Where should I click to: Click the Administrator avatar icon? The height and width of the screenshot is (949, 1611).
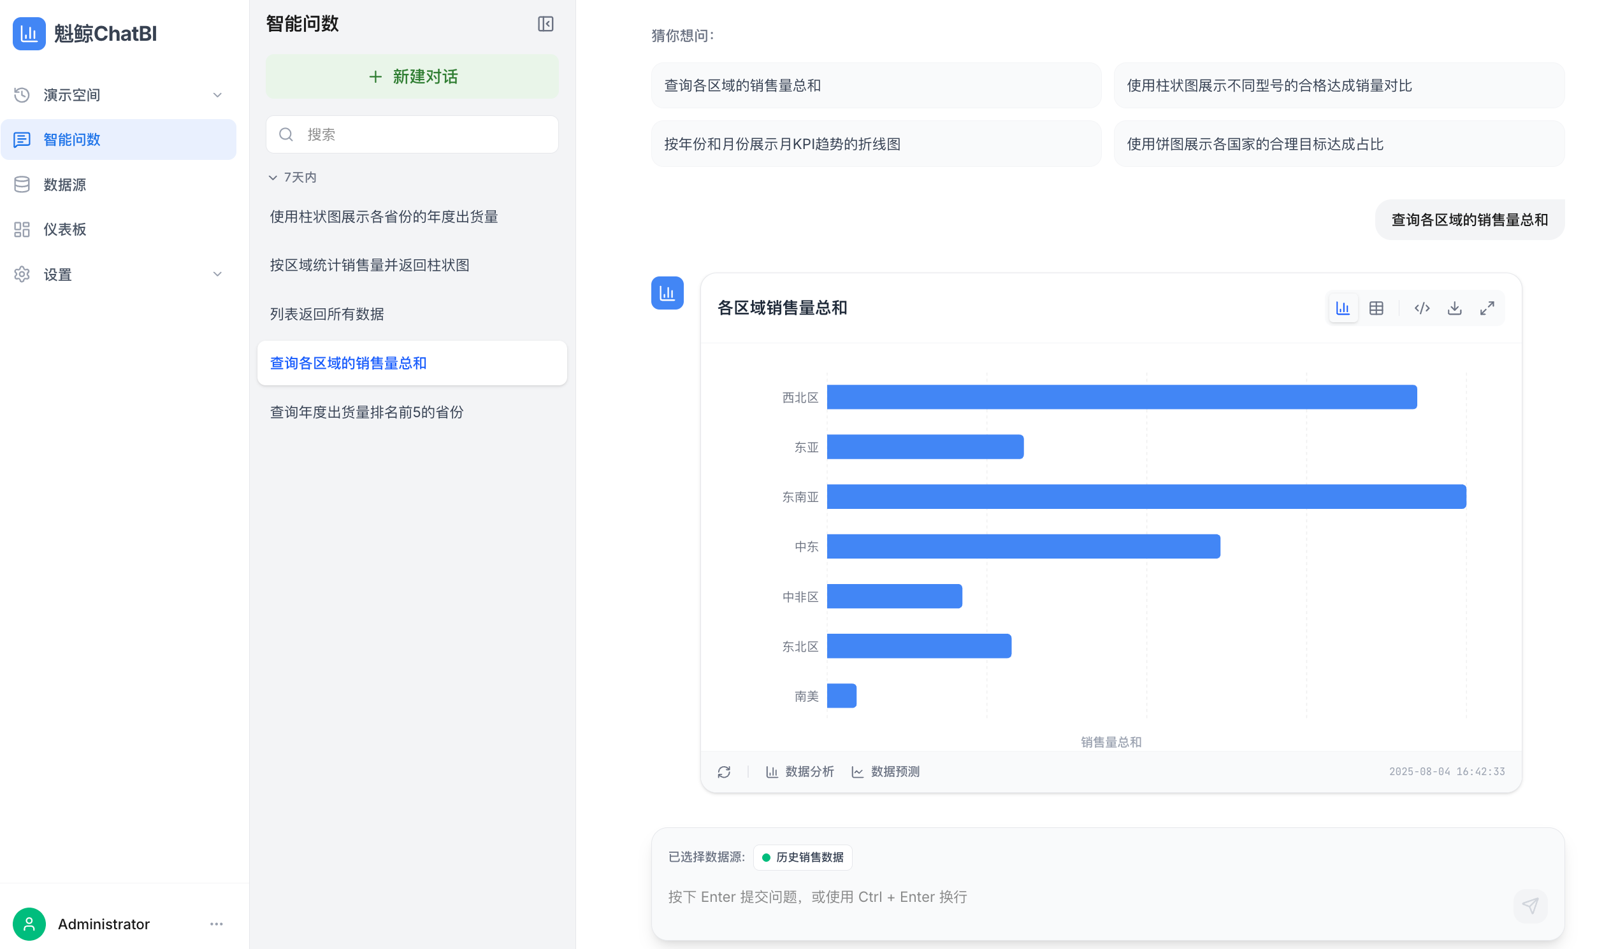tap(29, 924)
